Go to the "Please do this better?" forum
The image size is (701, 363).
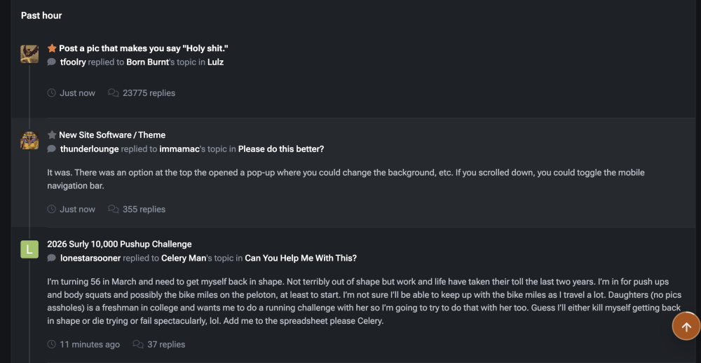[281, 149]
